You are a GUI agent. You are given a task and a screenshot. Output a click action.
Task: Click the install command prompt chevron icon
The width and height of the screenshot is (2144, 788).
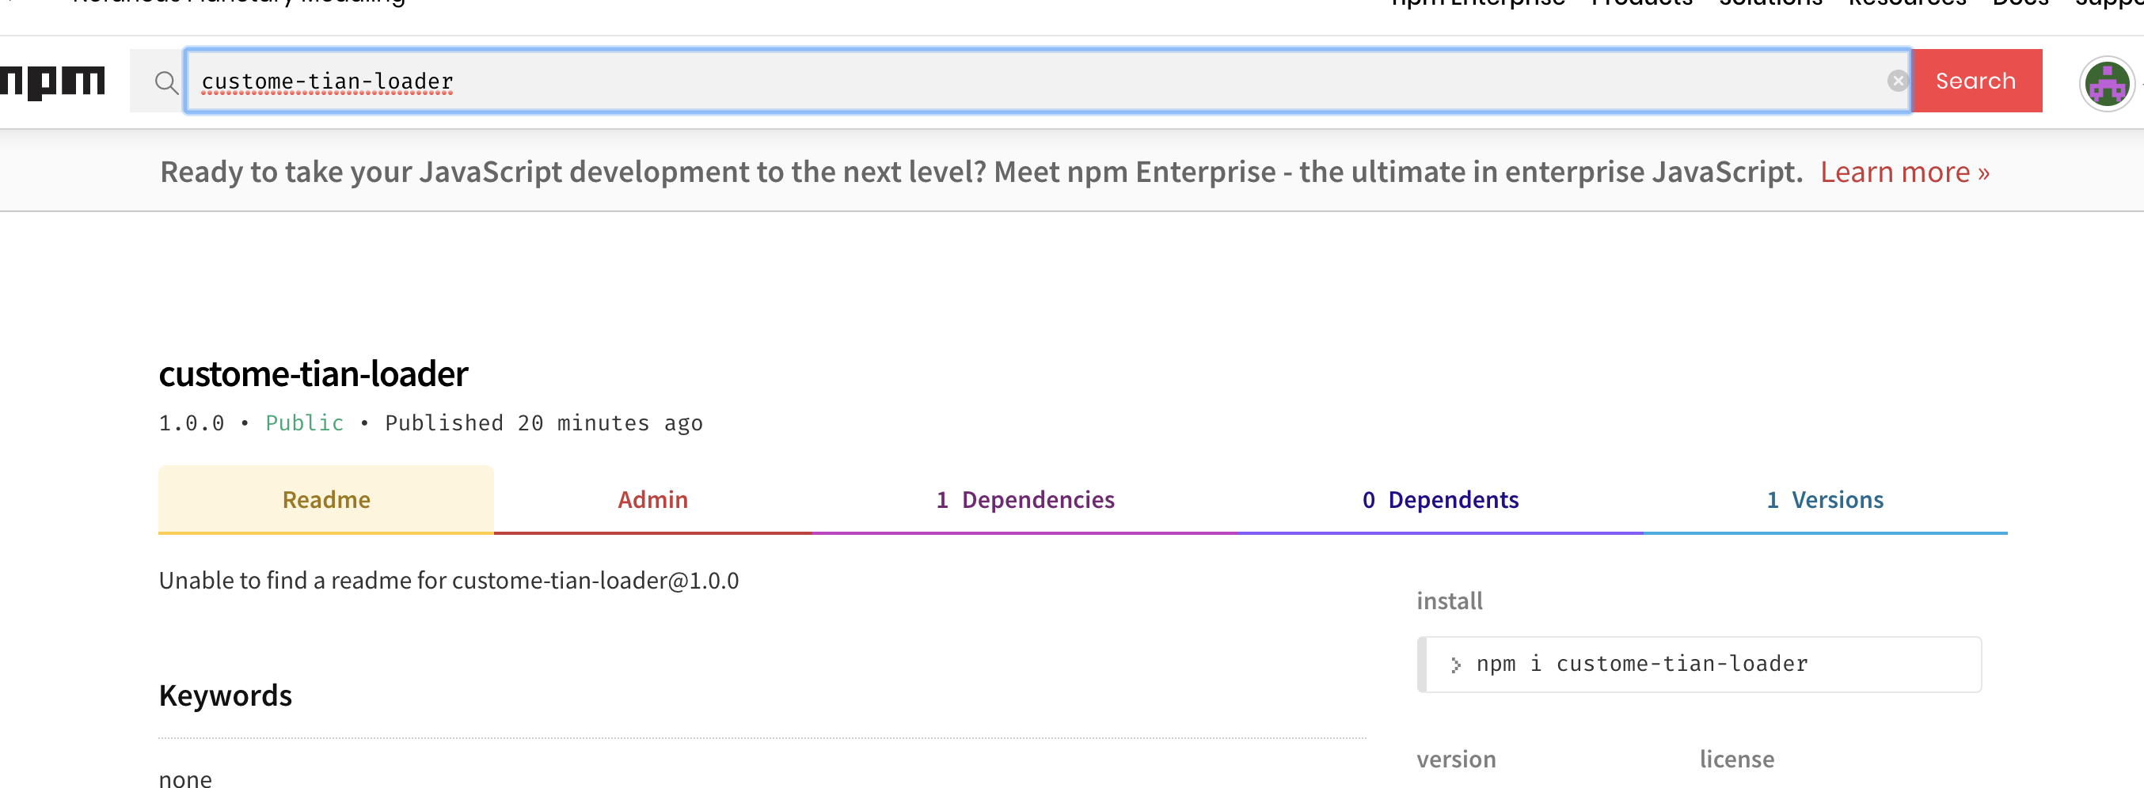coord(1455,665)
